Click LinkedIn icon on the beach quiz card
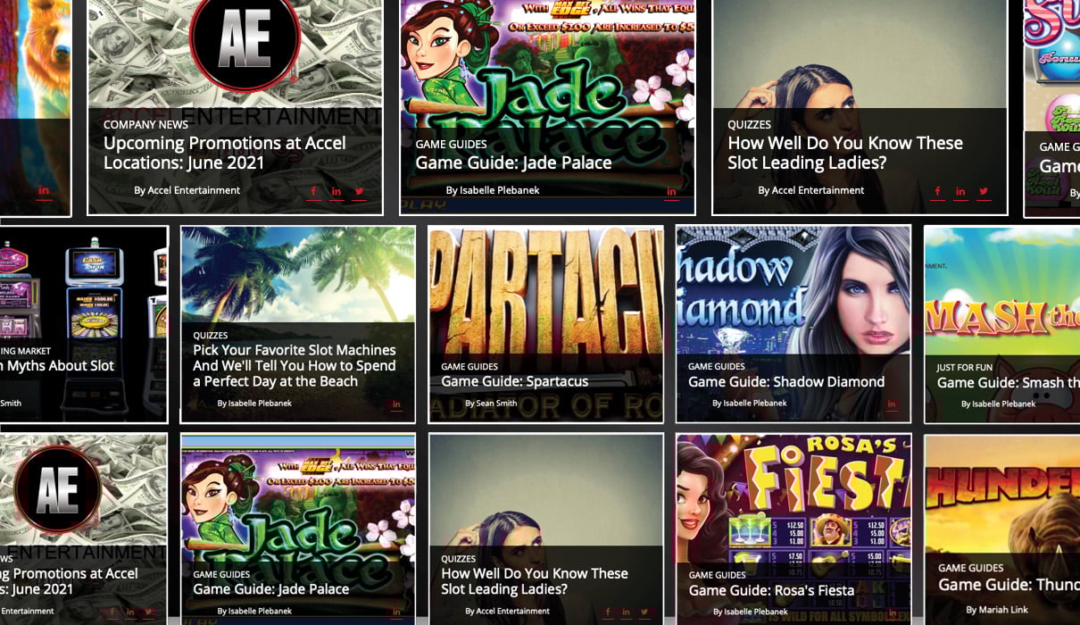The width and height of the screenshot is (1080, 625). [x=396, y=404]
